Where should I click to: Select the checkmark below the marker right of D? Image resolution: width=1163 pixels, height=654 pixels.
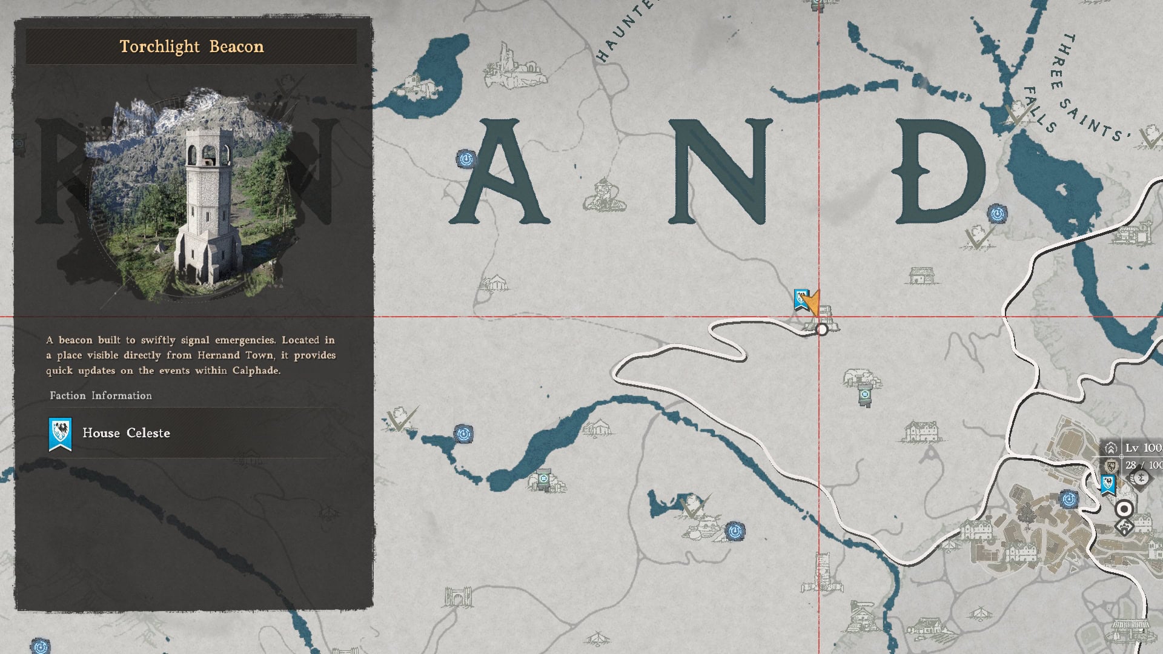(978, 237)
